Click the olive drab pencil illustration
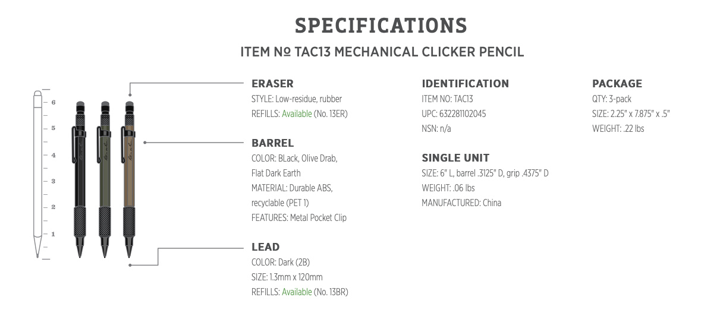This screenshot has height=316, width=701. (x=104, y=179)
